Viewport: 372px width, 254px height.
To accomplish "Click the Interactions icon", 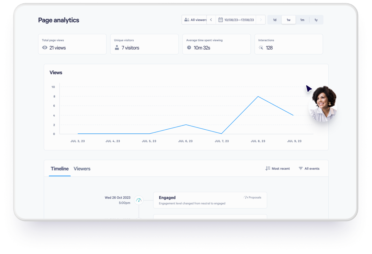I will point(261,47).
